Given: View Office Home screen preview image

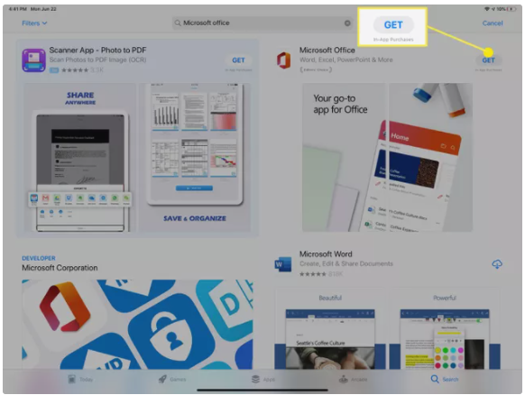Looking at the screenshot, I should (430, 158).
